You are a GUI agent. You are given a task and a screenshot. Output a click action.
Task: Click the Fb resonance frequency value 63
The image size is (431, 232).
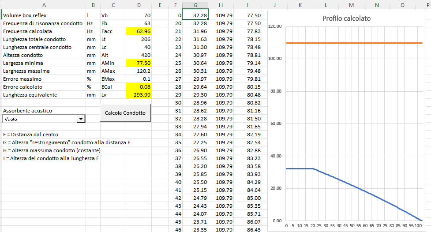coord(139,23)
